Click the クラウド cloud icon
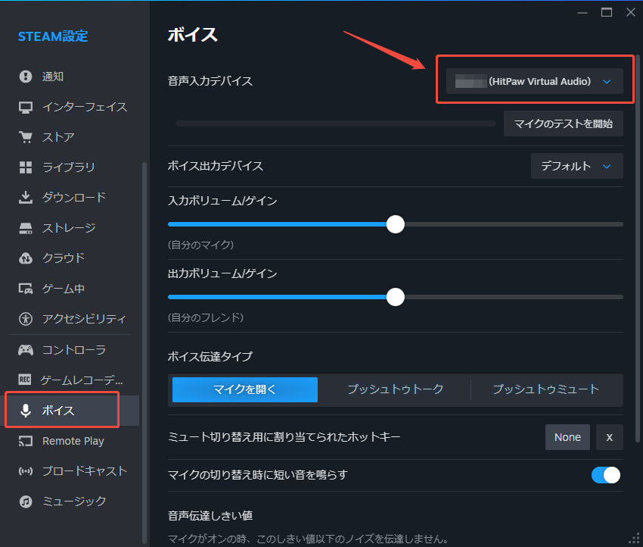 click(26, 258)
